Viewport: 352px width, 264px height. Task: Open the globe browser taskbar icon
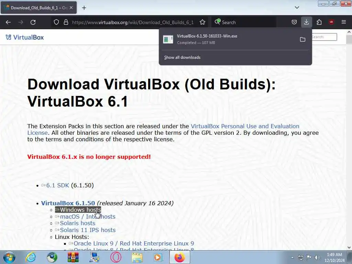pos(52,257)
